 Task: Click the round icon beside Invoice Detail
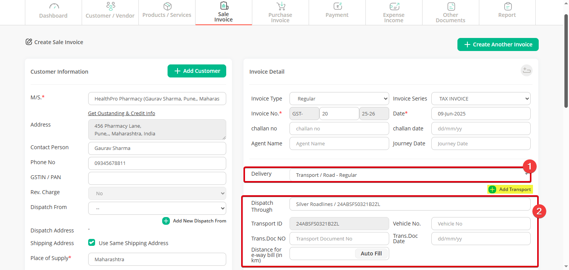point(526,71)
